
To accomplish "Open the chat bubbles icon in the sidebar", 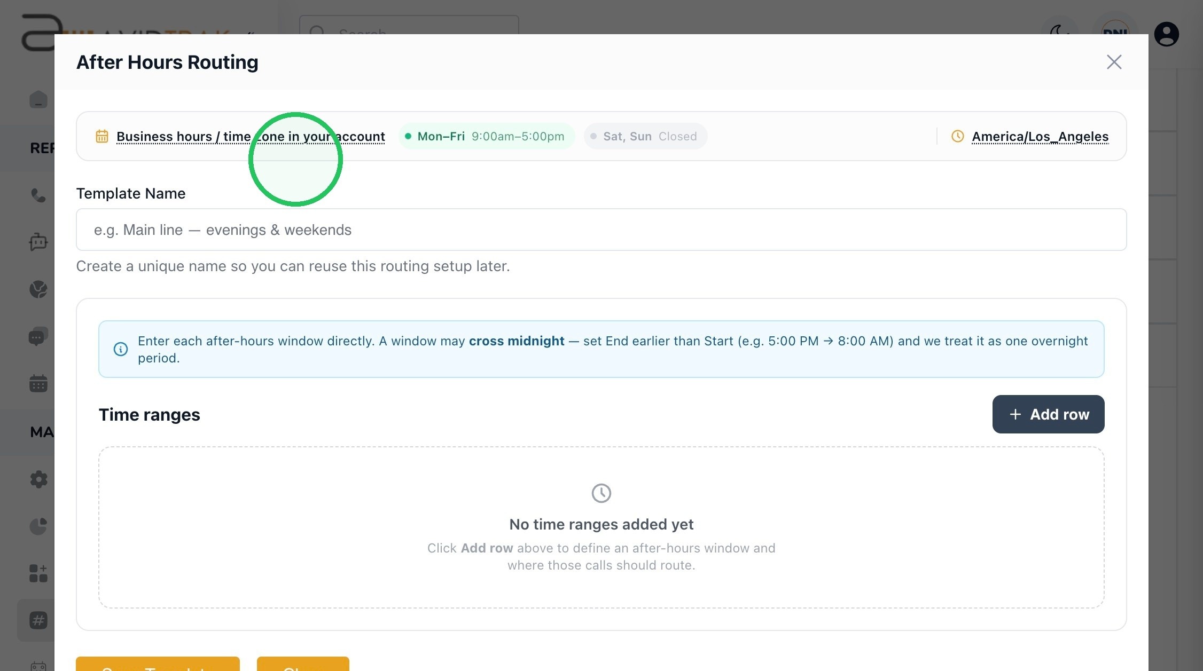I will (38, 336).
